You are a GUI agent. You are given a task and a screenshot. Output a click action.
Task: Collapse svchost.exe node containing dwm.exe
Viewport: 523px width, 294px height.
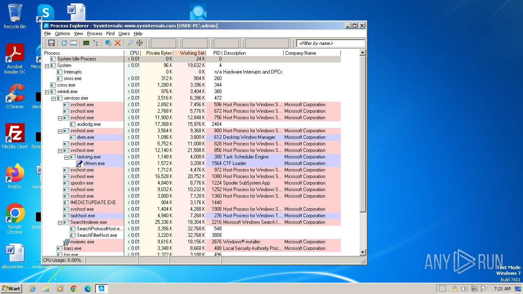pos(60,131)
